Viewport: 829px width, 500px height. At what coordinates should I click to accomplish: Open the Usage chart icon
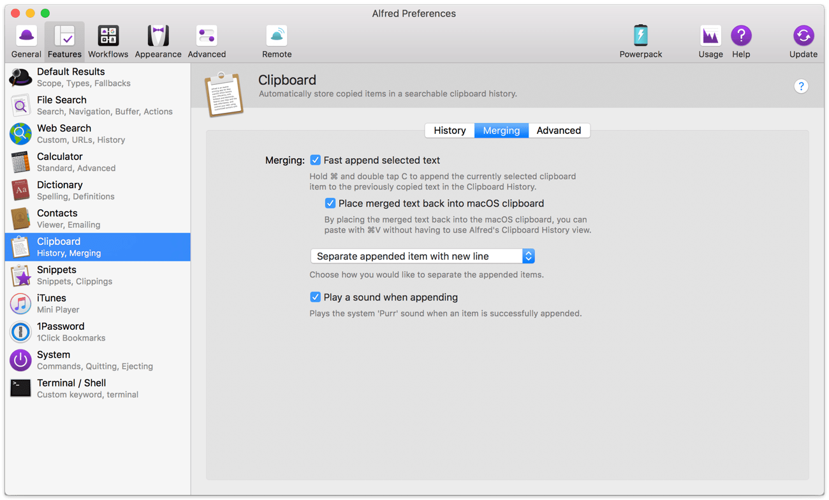coord(710,36)
